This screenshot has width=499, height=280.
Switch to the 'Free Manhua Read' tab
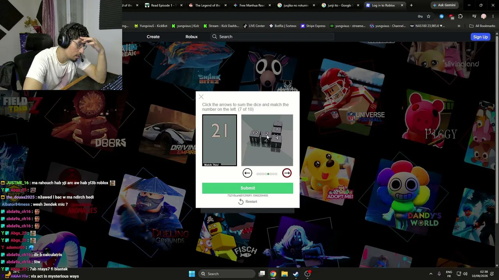tap(251, 5)
